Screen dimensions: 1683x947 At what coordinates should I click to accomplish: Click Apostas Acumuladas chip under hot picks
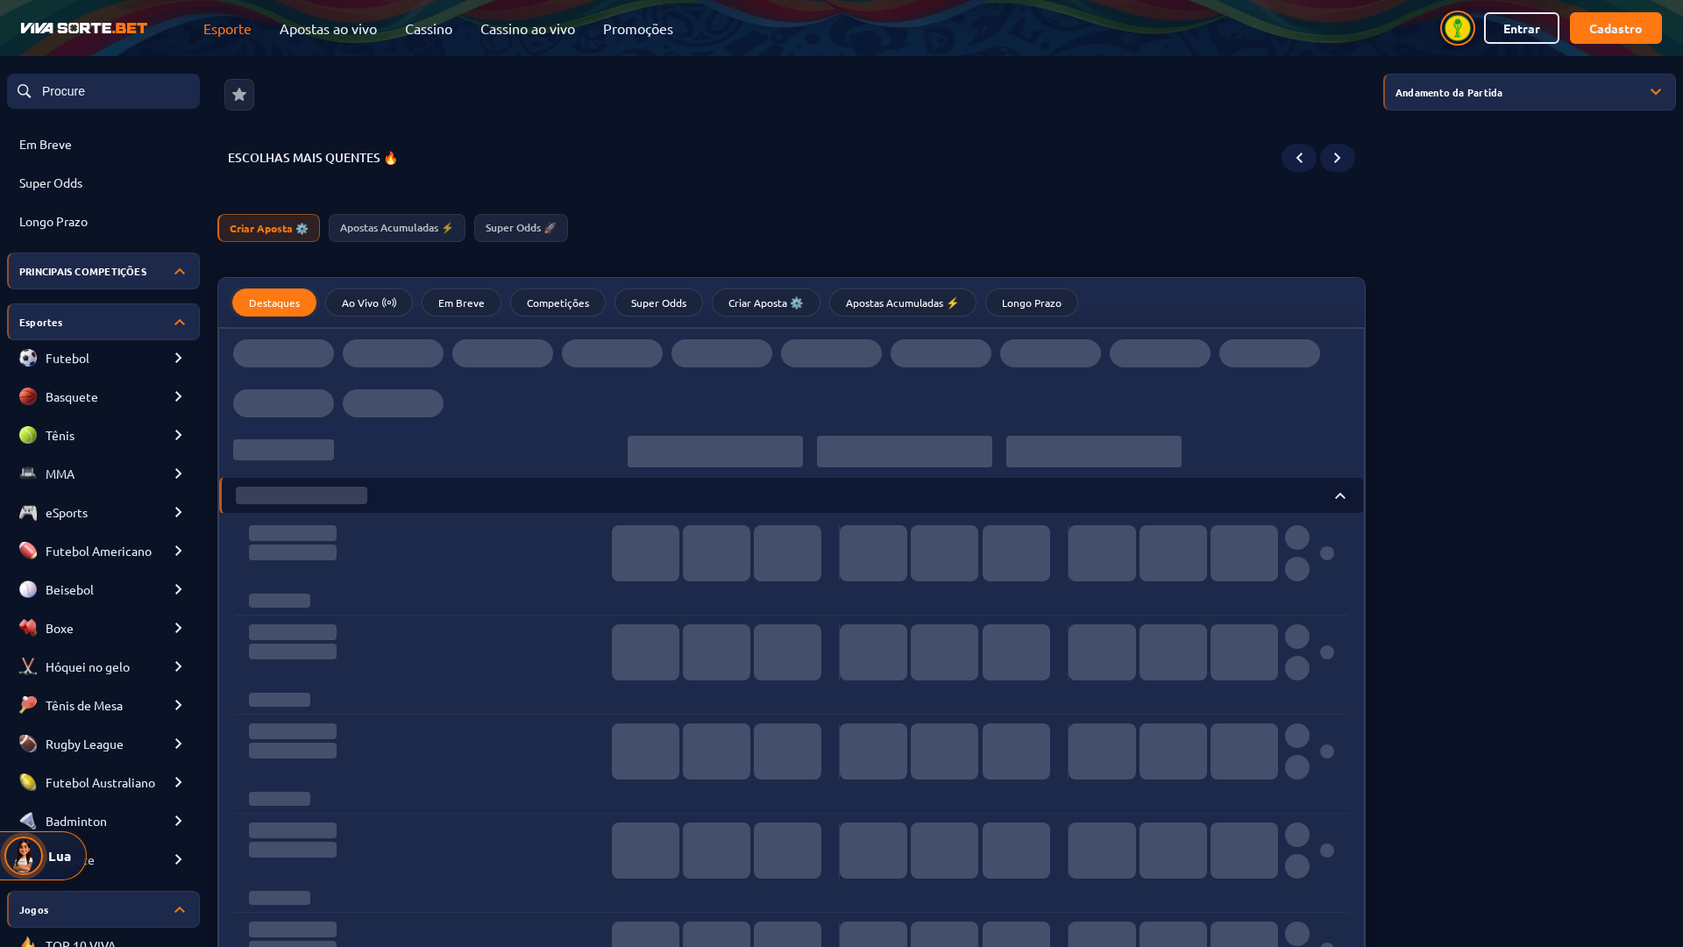(397, 228)
